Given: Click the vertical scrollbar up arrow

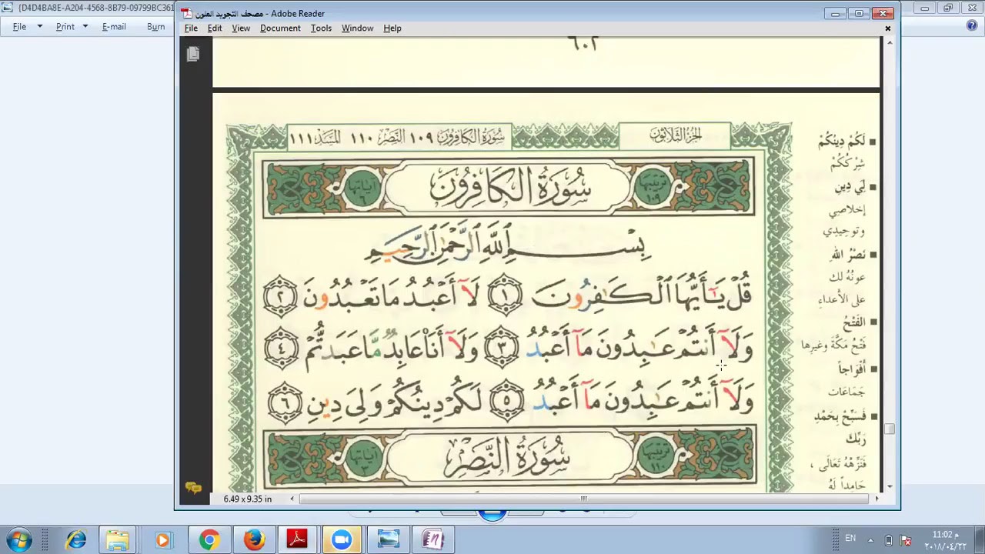Looking at the screenshot, I should pyautogui.click(x=890, y=42).
